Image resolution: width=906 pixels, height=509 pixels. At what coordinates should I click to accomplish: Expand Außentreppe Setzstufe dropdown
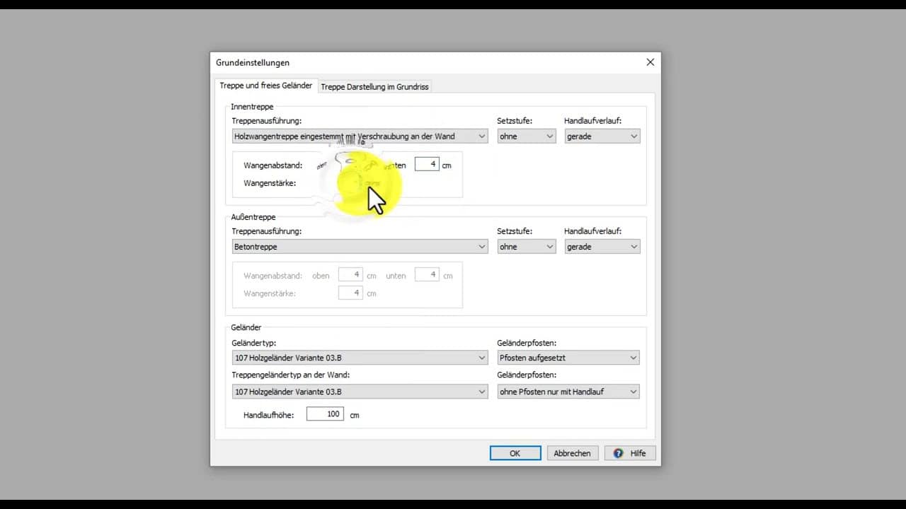click(x=526, y=247)
